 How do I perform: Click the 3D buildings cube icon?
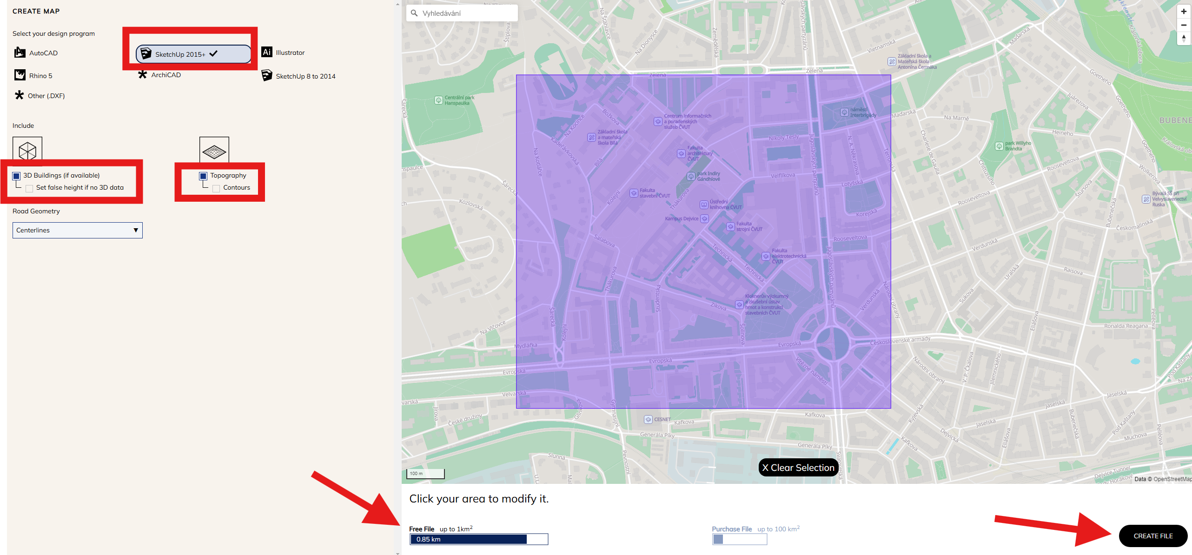(27, 151)
